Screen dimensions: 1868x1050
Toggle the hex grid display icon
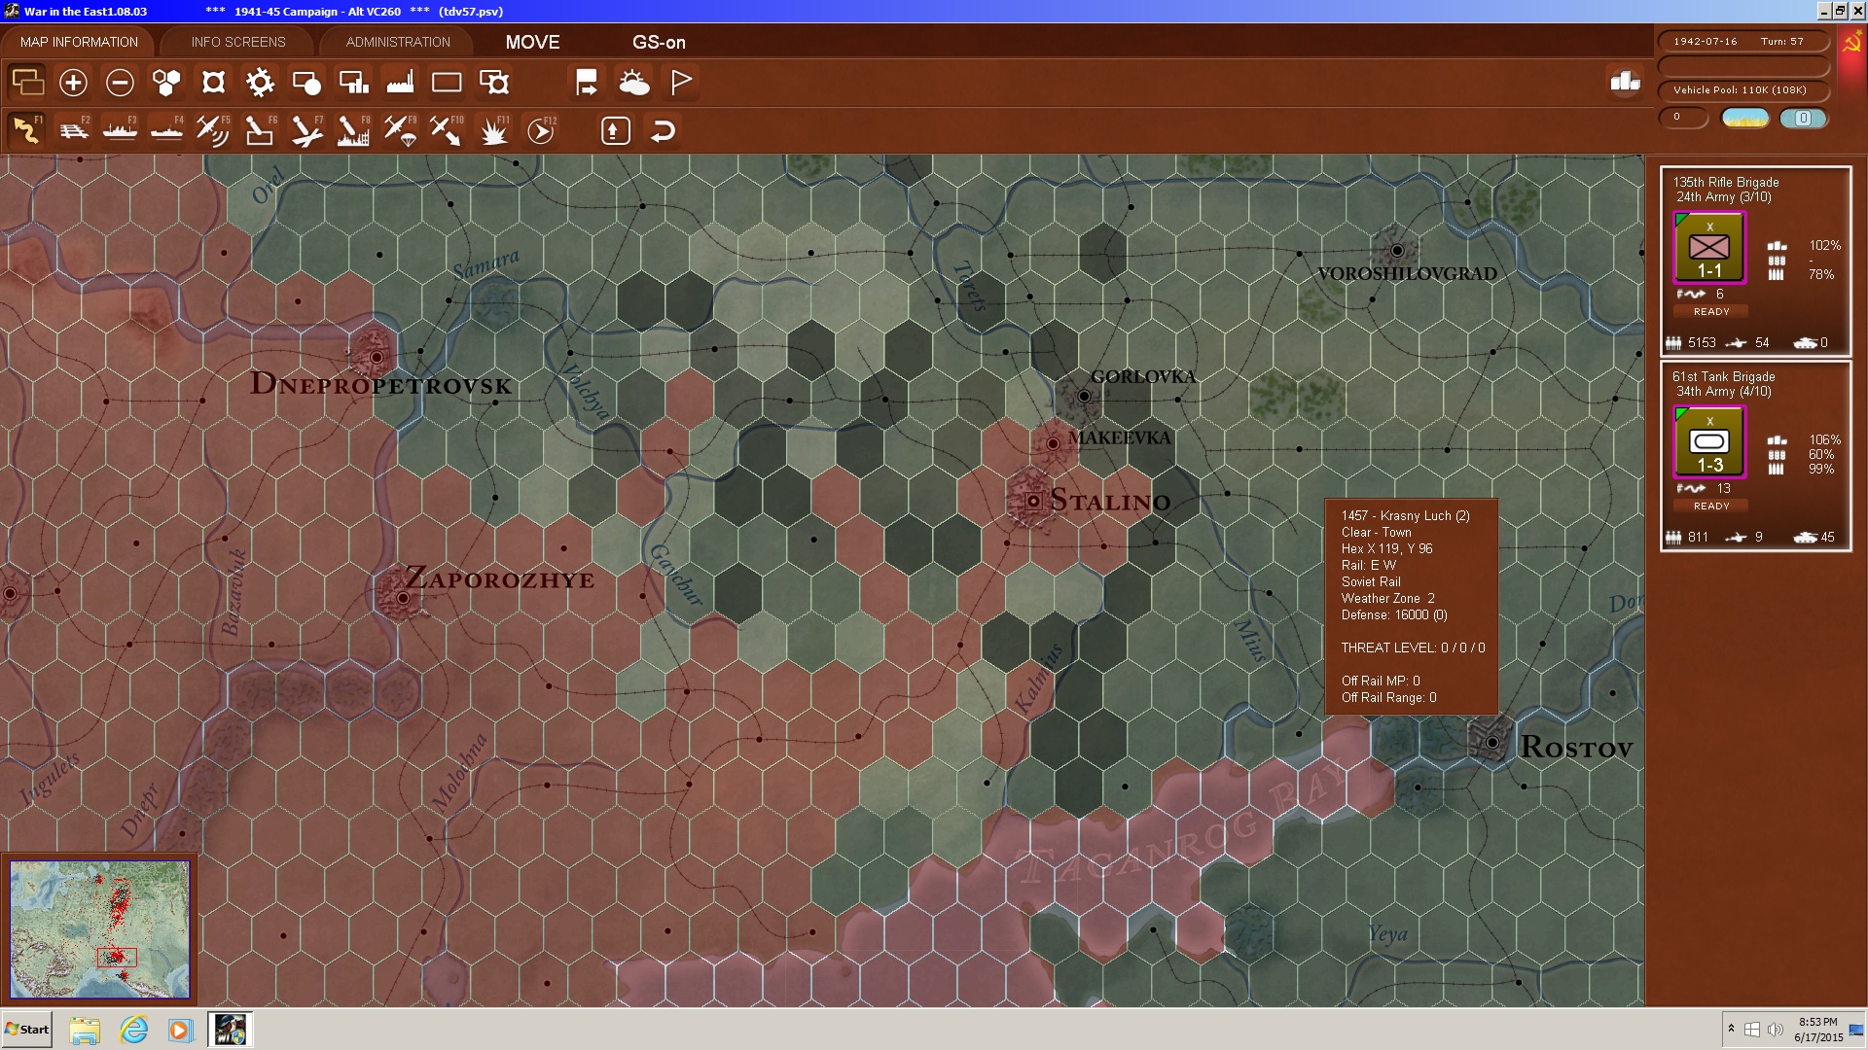(x=166, y=83)
